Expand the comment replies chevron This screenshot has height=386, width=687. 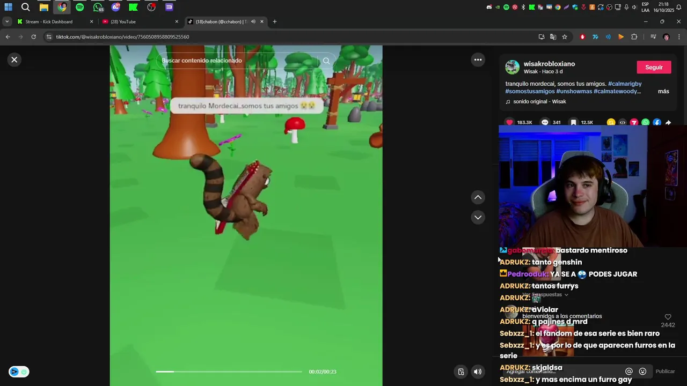point(566,295)
